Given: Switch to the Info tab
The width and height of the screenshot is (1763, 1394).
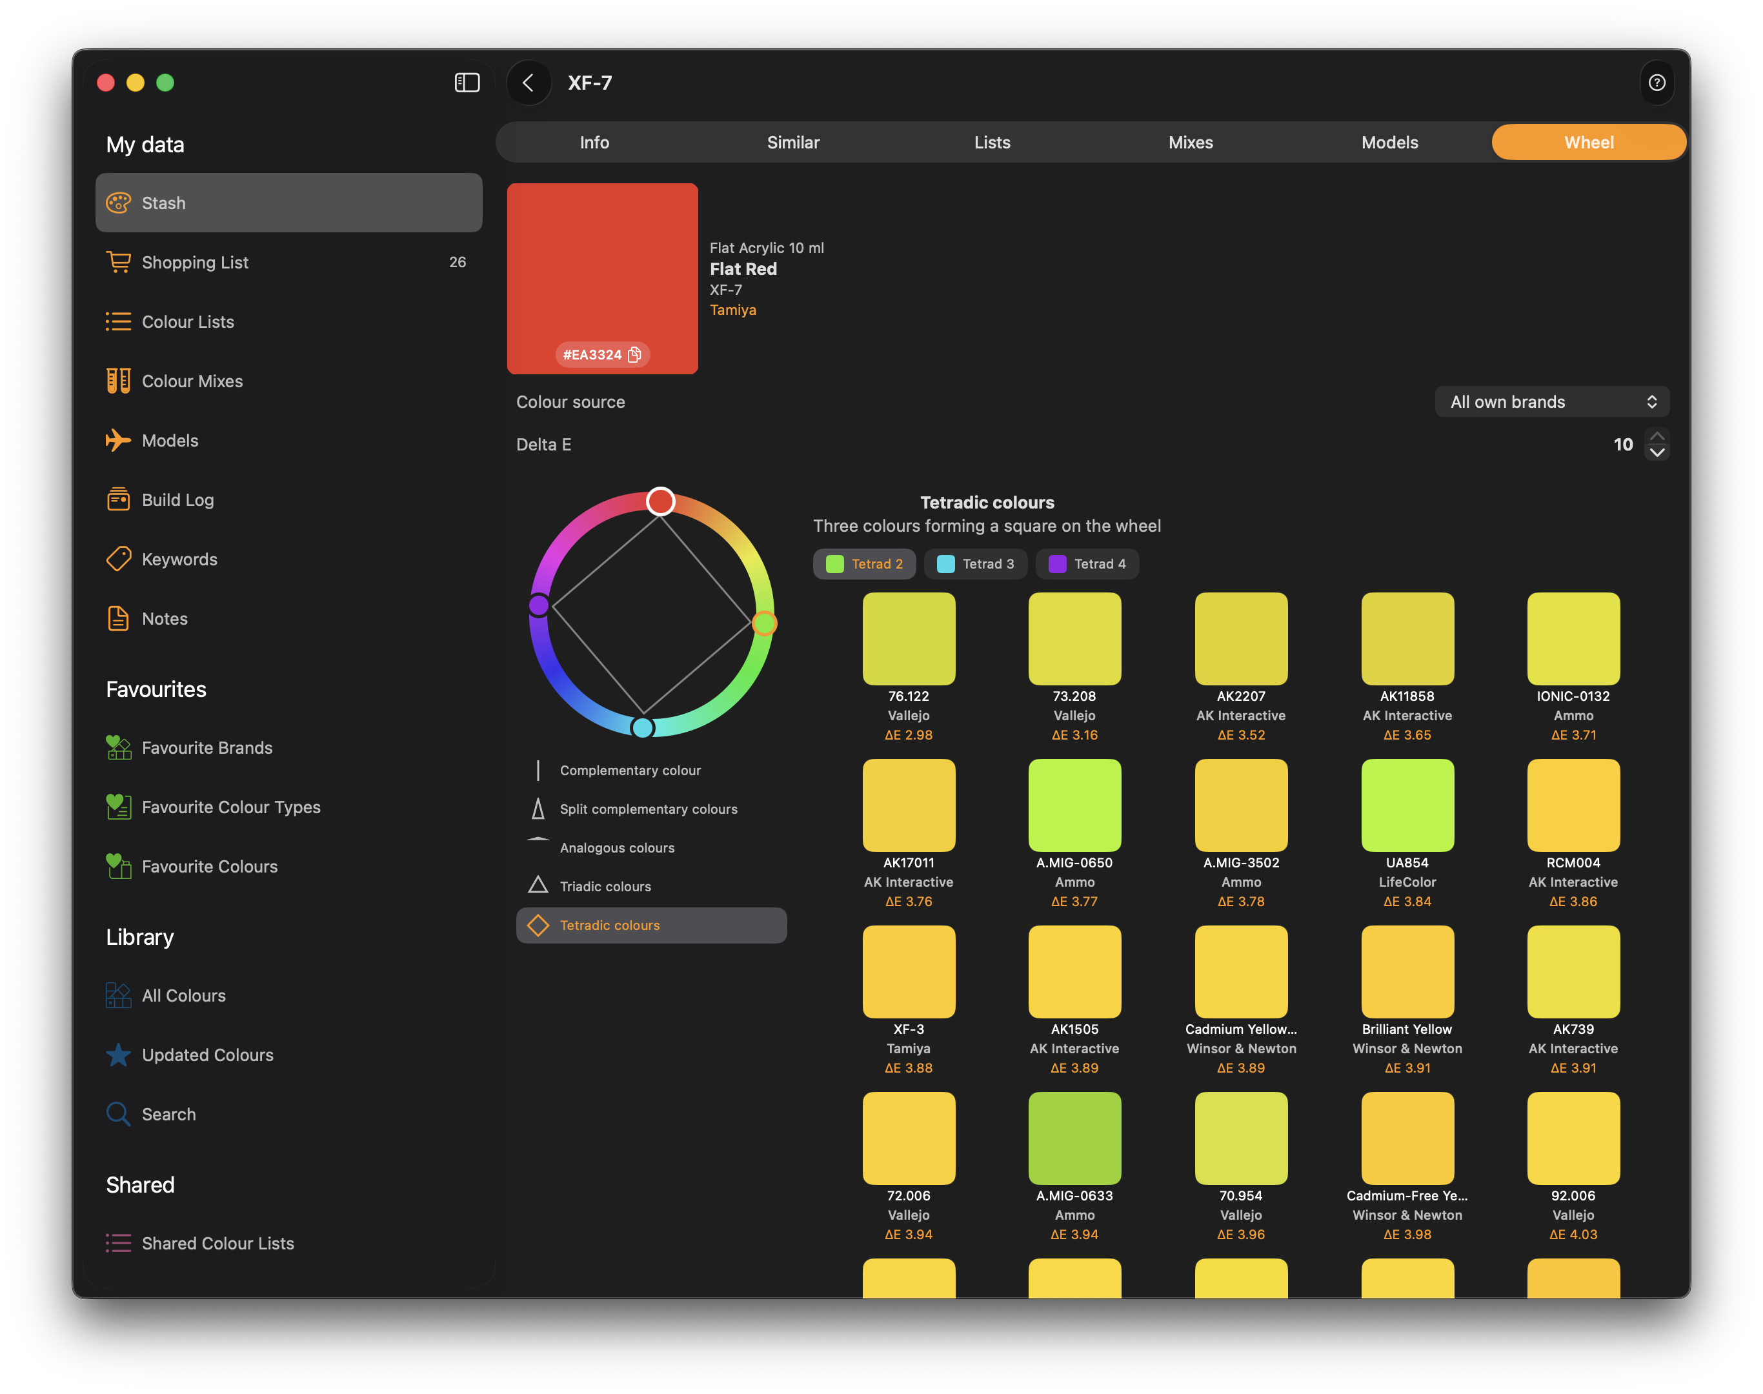Looking at the screenshot, I should pyautogui.click(x=594, y=142).
